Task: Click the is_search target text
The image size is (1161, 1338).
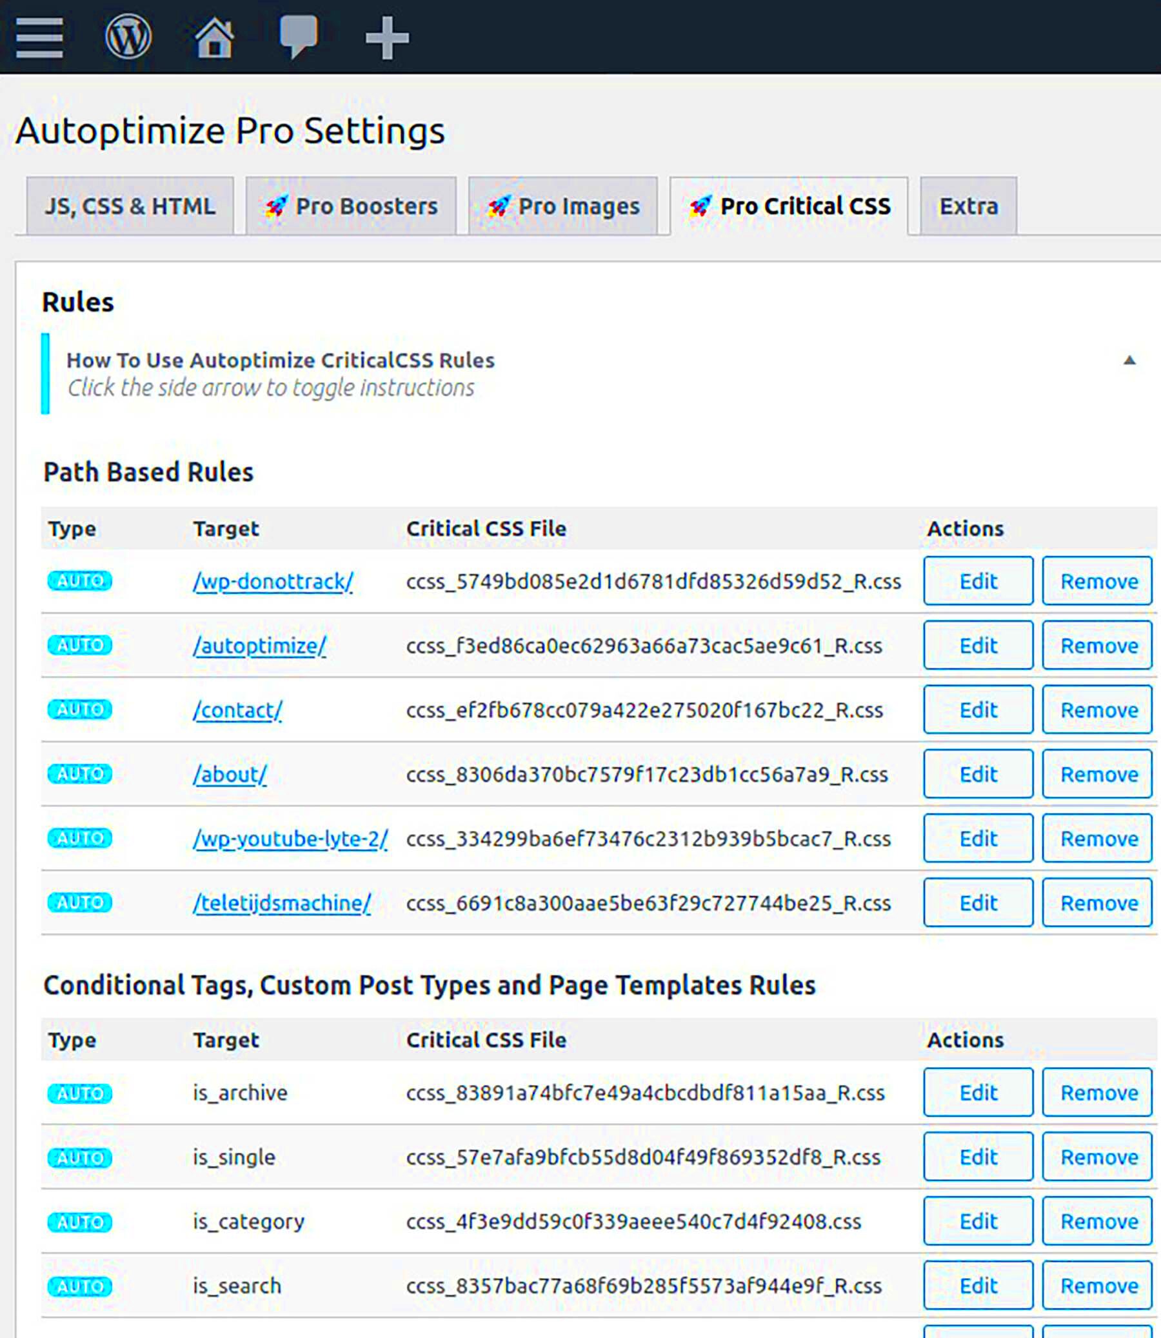Action: 237,1286
